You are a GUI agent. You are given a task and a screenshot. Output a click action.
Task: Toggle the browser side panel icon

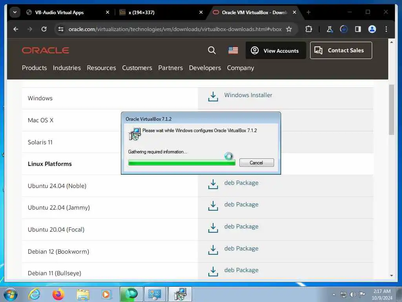point(358,29)
